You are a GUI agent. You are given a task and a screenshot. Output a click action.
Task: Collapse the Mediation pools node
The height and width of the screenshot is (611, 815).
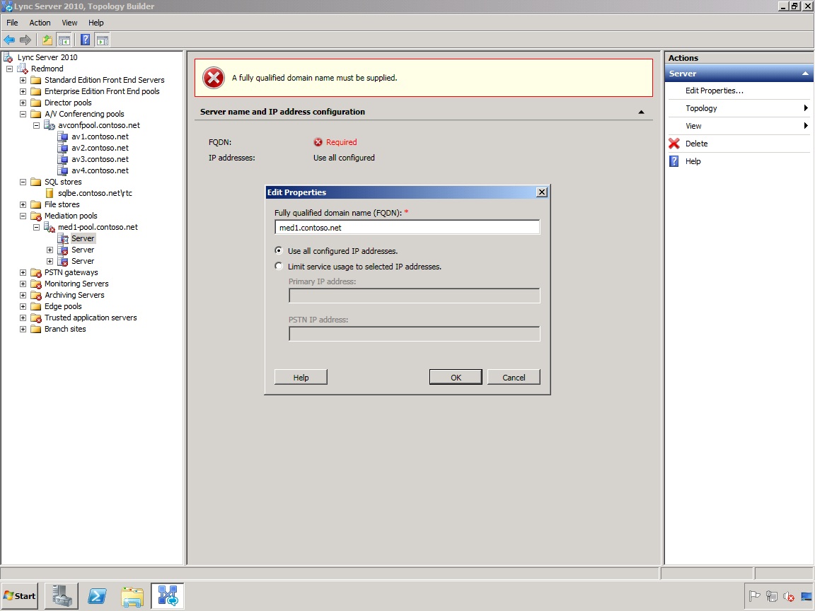click(x=23, y=216)
